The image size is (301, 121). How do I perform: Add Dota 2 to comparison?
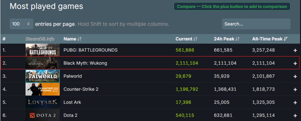tap(295, 116)
